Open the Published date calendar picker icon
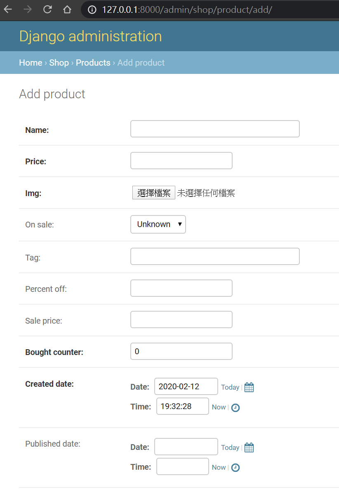339x504 pixels. click(249, 447)
